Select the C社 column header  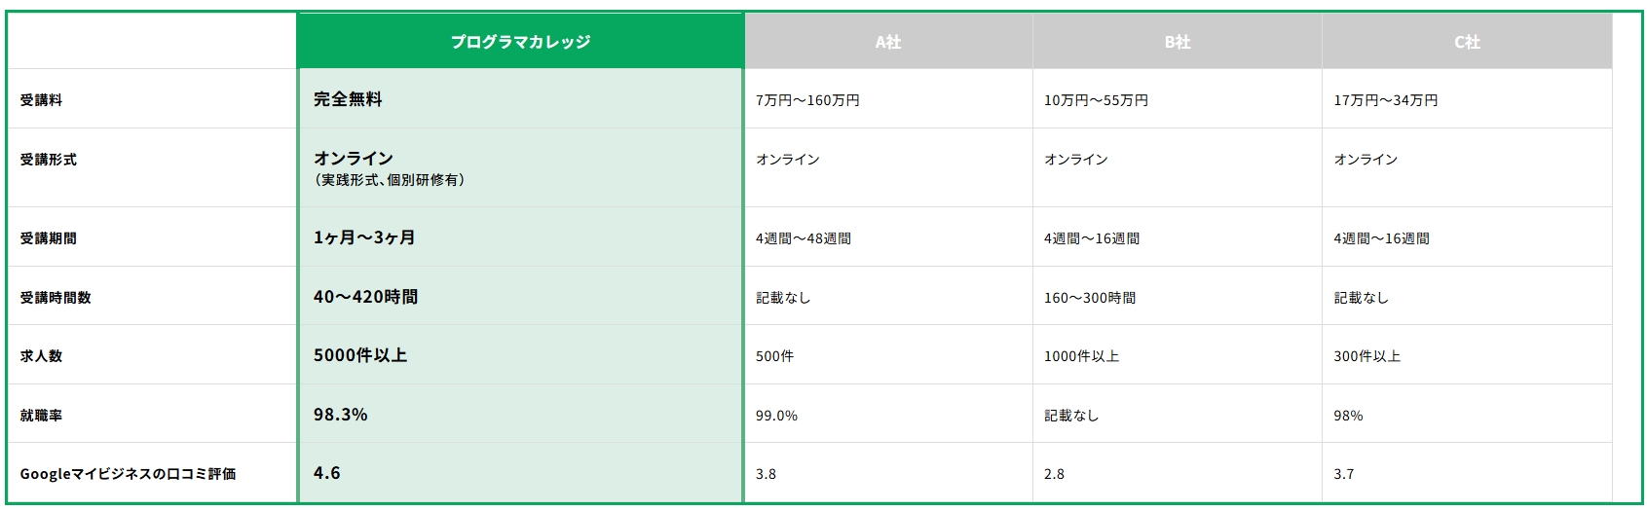click(1466, 42)
